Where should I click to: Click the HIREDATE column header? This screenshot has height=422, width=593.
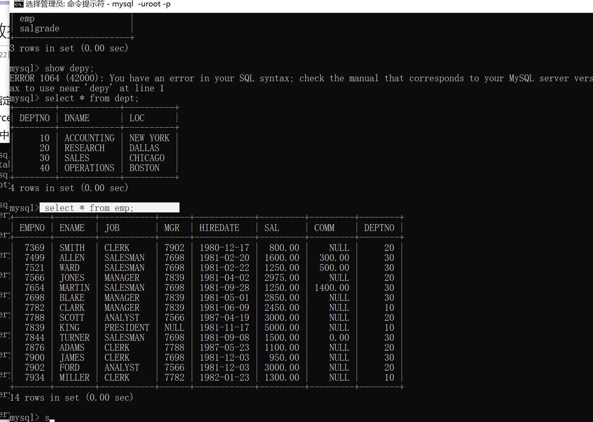pos(219,228)
